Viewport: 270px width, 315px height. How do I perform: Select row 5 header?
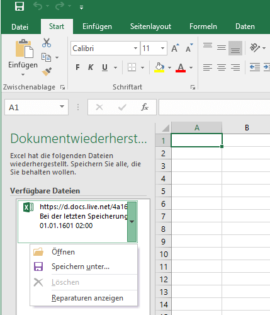click(163, 191)
